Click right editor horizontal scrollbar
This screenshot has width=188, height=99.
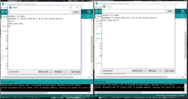click(132, 77)
